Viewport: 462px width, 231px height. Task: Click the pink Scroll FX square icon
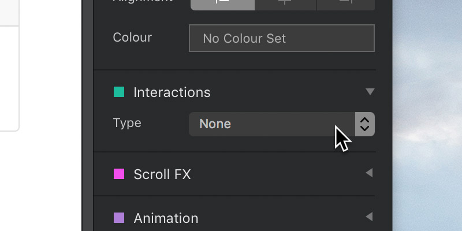pos(119,174)
